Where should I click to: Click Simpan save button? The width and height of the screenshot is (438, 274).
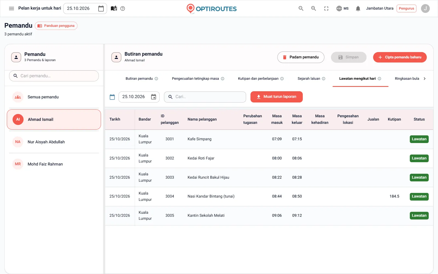pos(348,57)
